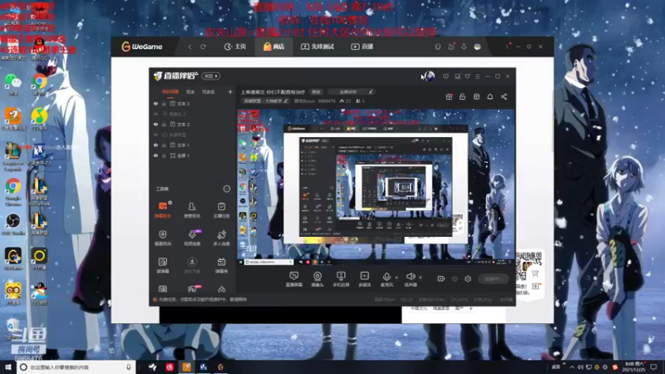
Task: Mute the 麦克风 microphone
Action: click(387, 279)
